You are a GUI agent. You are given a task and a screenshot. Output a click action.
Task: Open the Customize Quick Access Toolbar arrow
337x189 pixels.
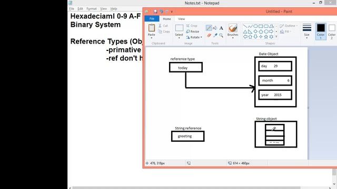coord(172,12)
